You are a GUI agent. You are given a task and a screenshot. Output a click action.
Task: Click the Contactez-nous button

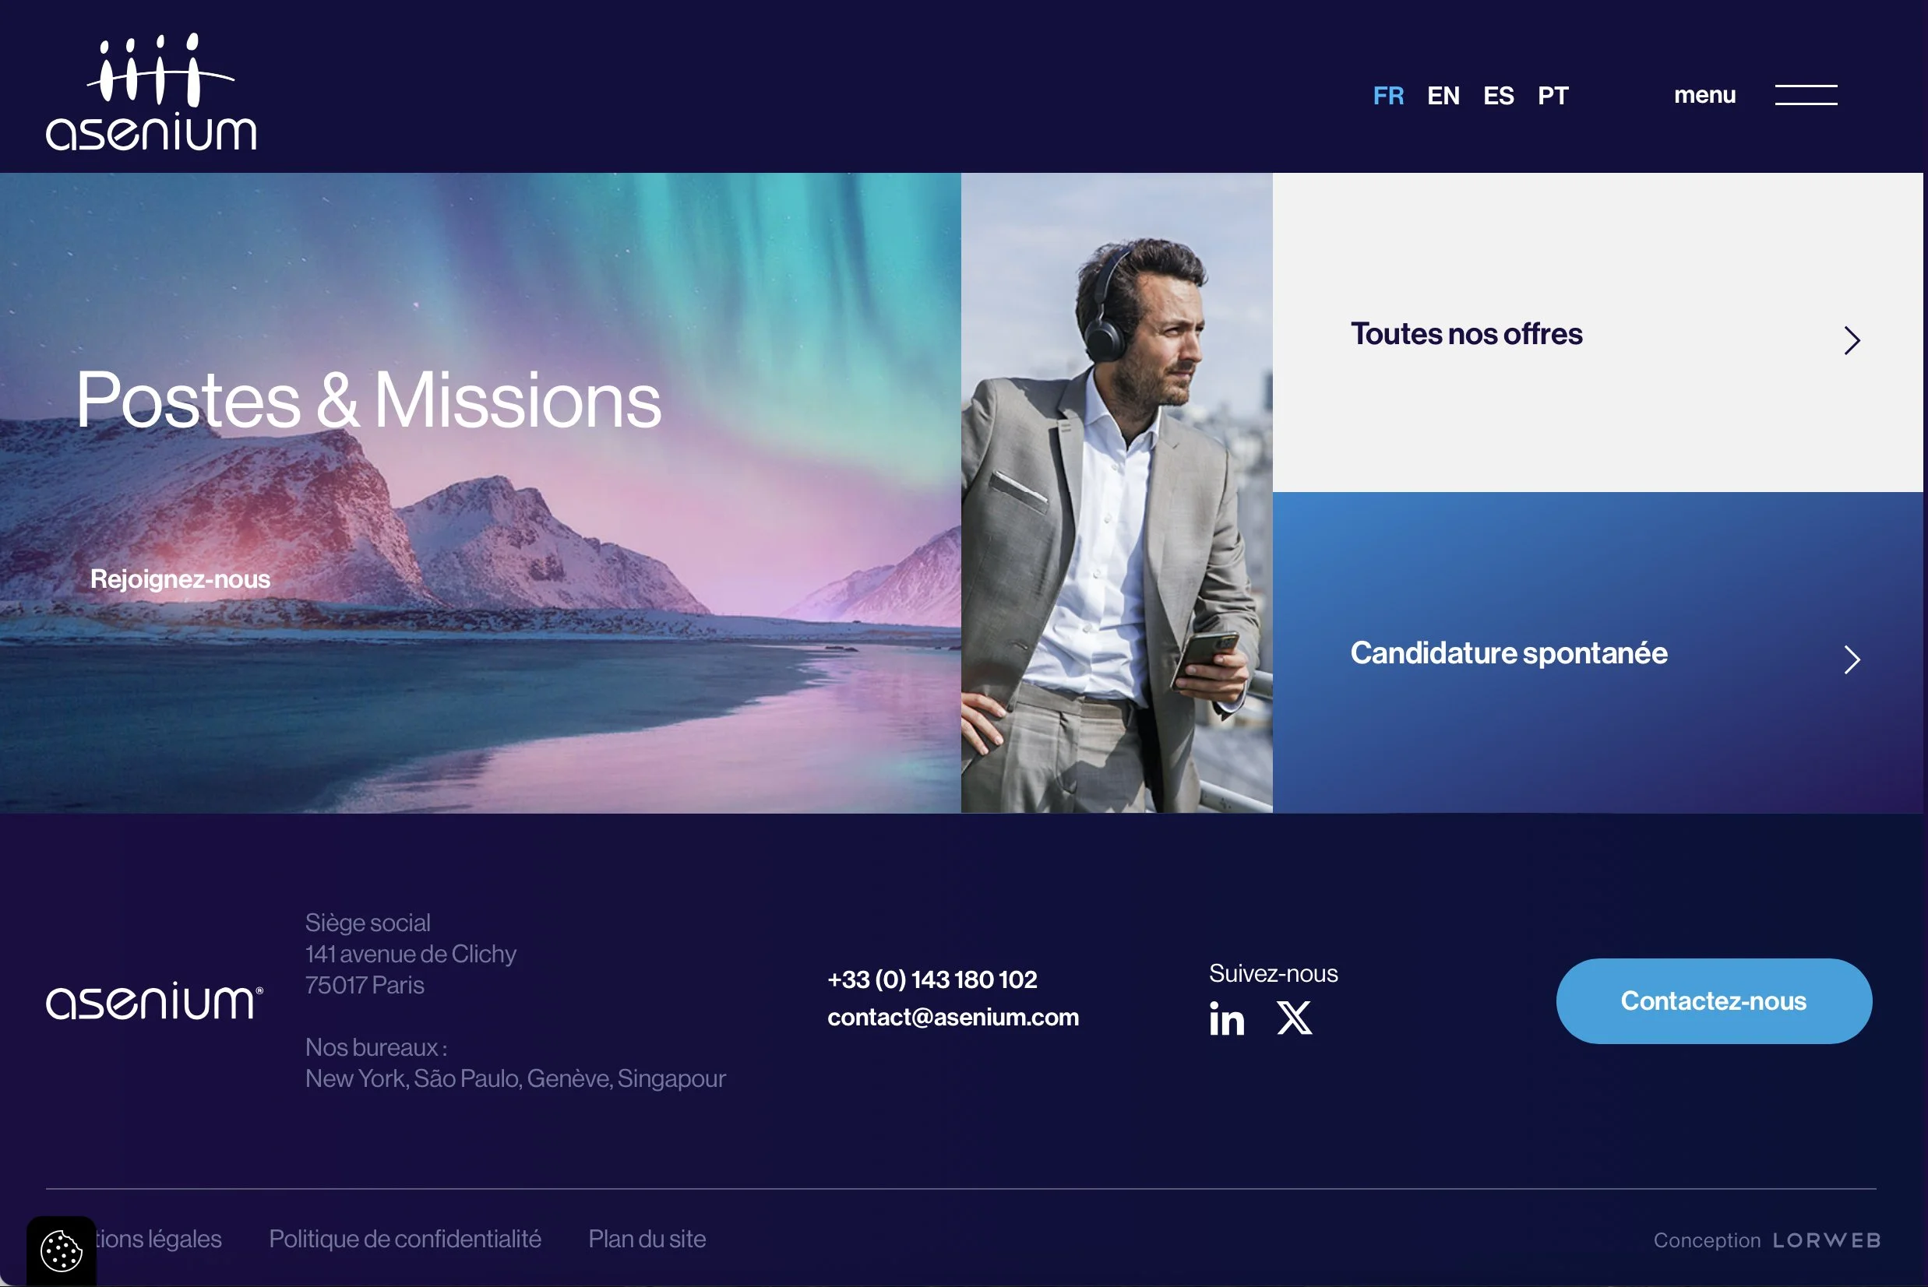1714,1000
